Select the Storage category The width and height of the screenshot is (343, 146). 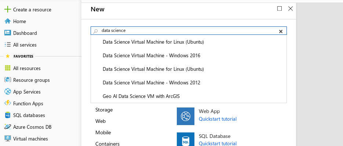click(x=104, y=110)
